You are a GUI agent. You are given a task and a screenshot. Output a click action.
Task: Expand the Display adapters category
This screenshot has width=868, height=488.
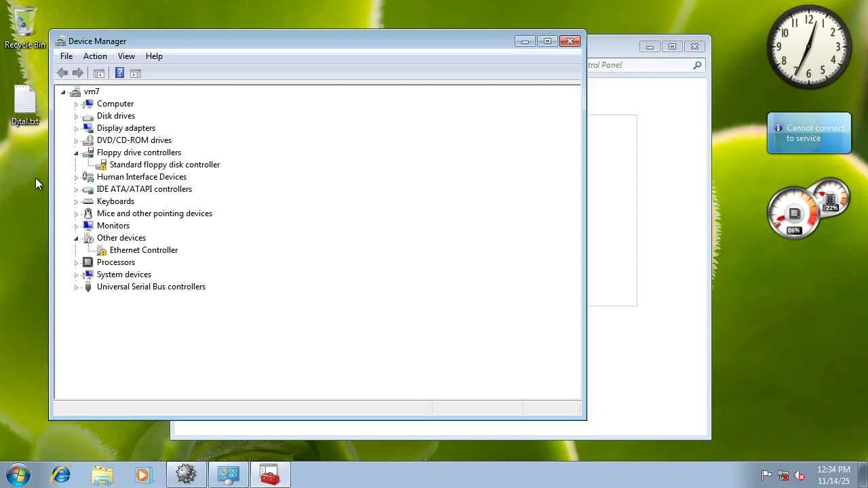click(76, 129)
